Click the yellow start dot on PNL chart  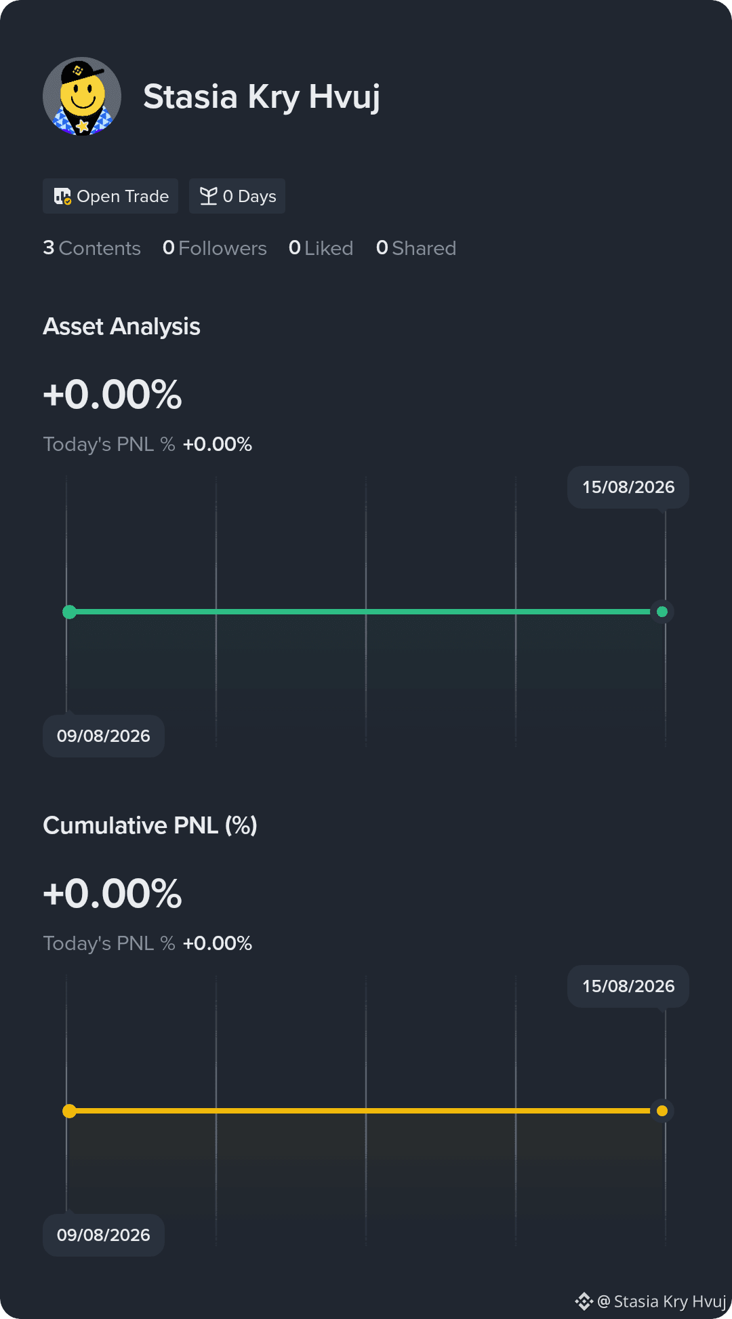tap(69, 1111)
